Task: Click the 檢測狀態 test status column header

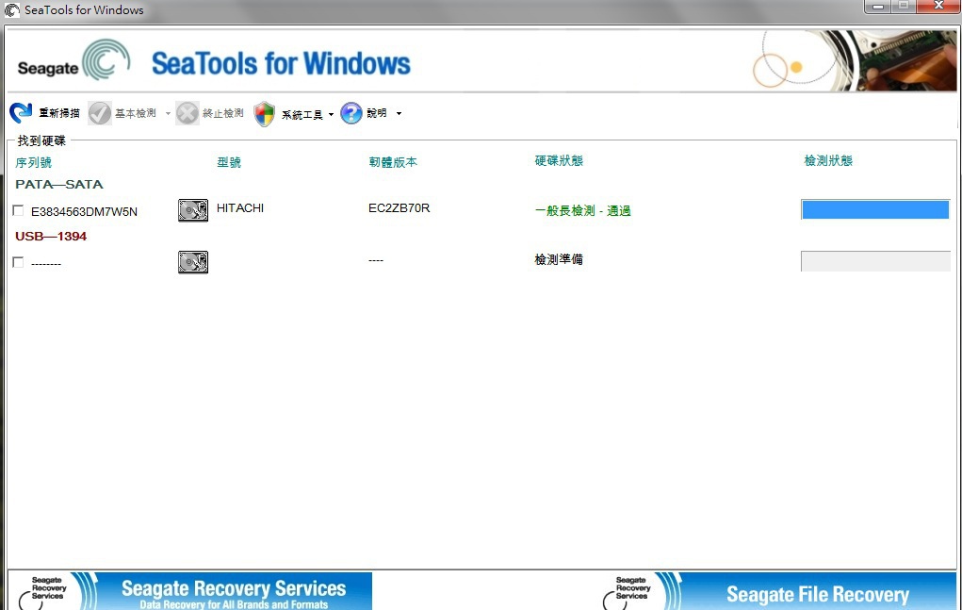Action: pos(828,161)
